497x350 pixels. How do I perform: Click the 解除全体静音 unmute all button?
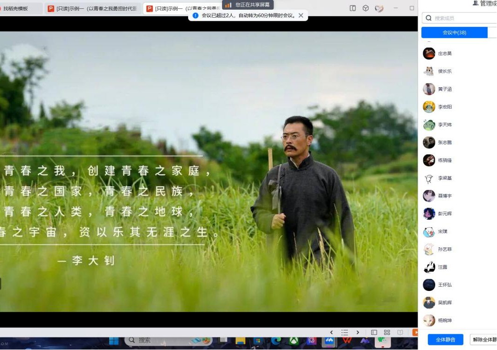[x=484, y=340]
